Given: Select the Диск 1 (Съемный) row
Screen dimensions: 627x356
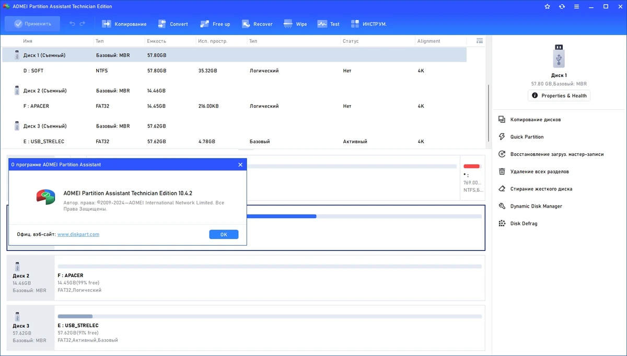Looking at the screenshot, I should [234, 55].
